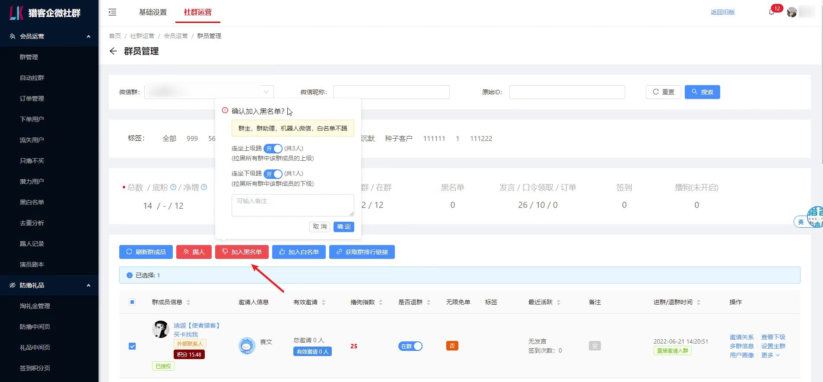Expand the 更多 dropdown in actions column
823x382 pixels.
point(770,355)
